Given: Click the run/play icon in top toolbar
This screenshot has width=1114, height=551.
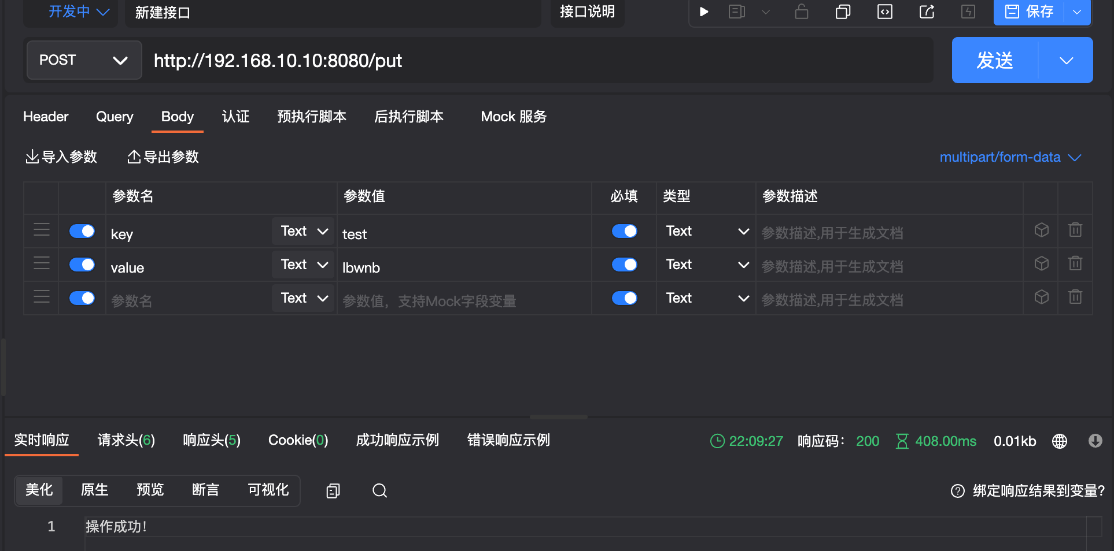Looking at the screenshot, I should [704, 12].
